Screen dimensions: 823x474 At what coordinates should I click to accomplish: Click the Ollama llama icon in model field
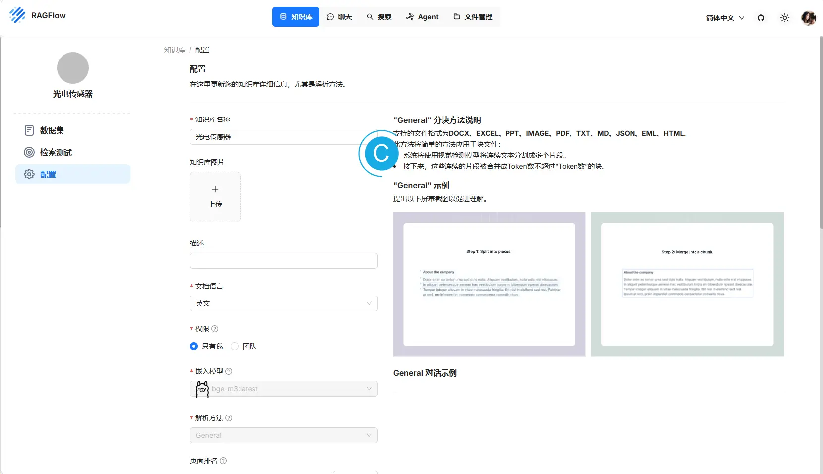(202, 389)
